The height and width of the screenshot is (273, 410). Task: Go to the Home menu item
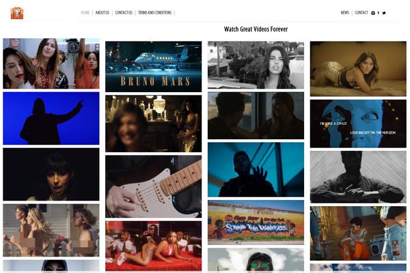[x=85, y=12]
